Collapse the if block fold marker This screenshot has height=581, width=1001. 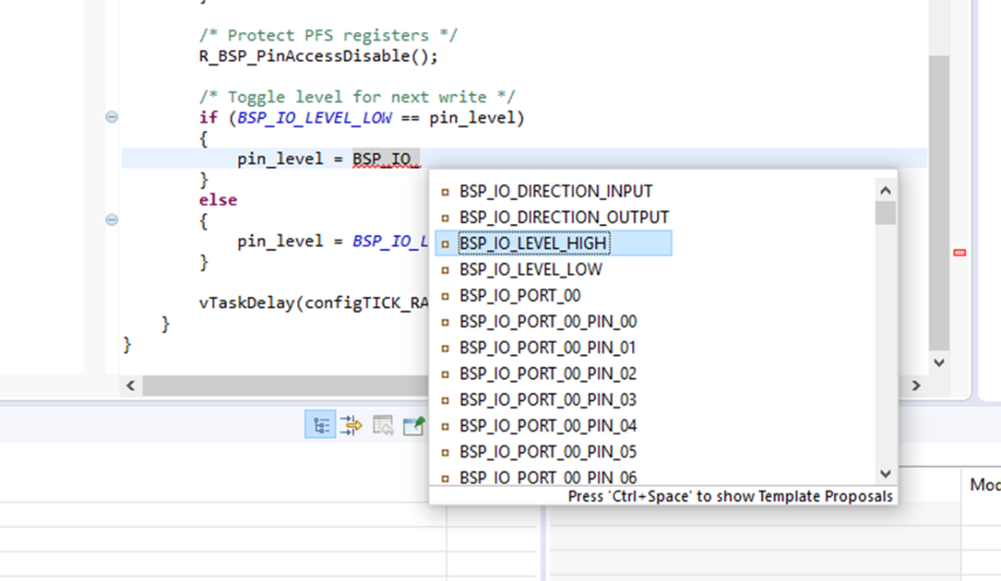point(112,117)
